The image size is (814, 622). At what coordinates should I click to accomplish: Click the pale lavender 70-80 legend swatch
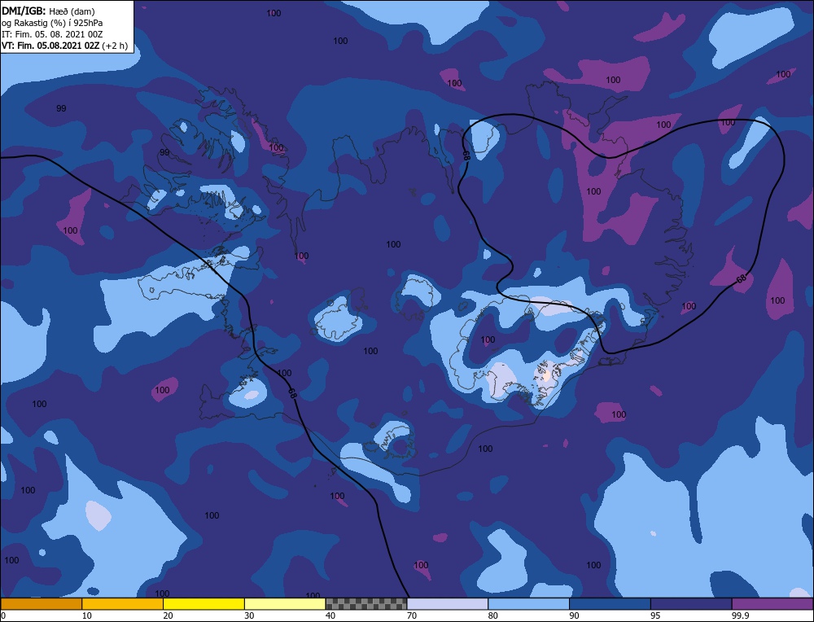point(448,604)
